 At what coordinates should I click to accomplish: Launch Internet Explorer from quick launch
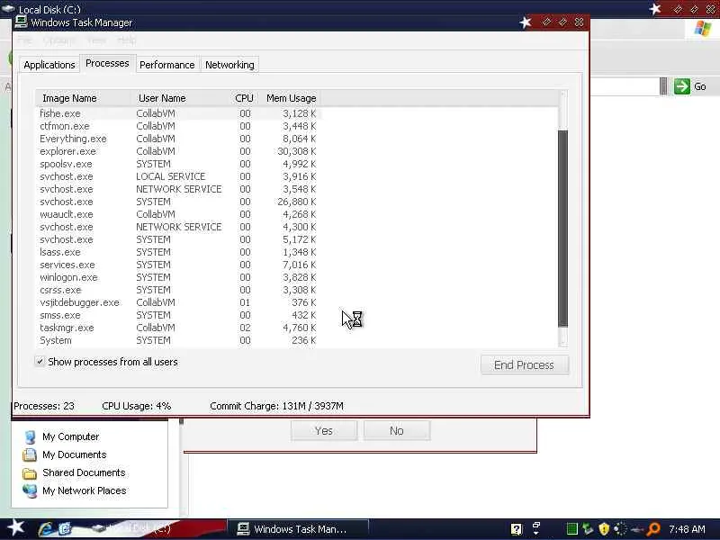click(x=47, y=529)
